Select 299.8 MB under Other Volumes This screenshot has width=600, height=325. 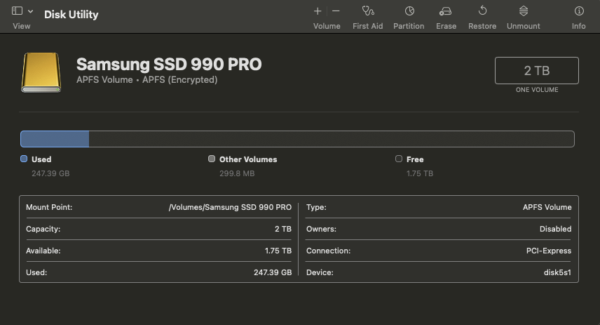[237, 173]
